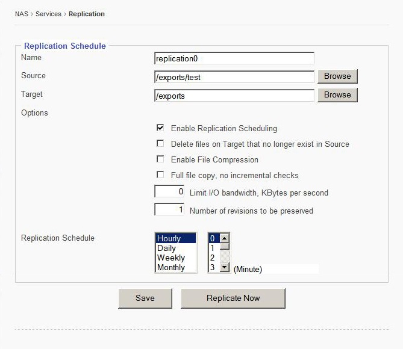Go to Services breadcrumb
The height and width of the screenshot is (349, 403).
pos(48,14)
